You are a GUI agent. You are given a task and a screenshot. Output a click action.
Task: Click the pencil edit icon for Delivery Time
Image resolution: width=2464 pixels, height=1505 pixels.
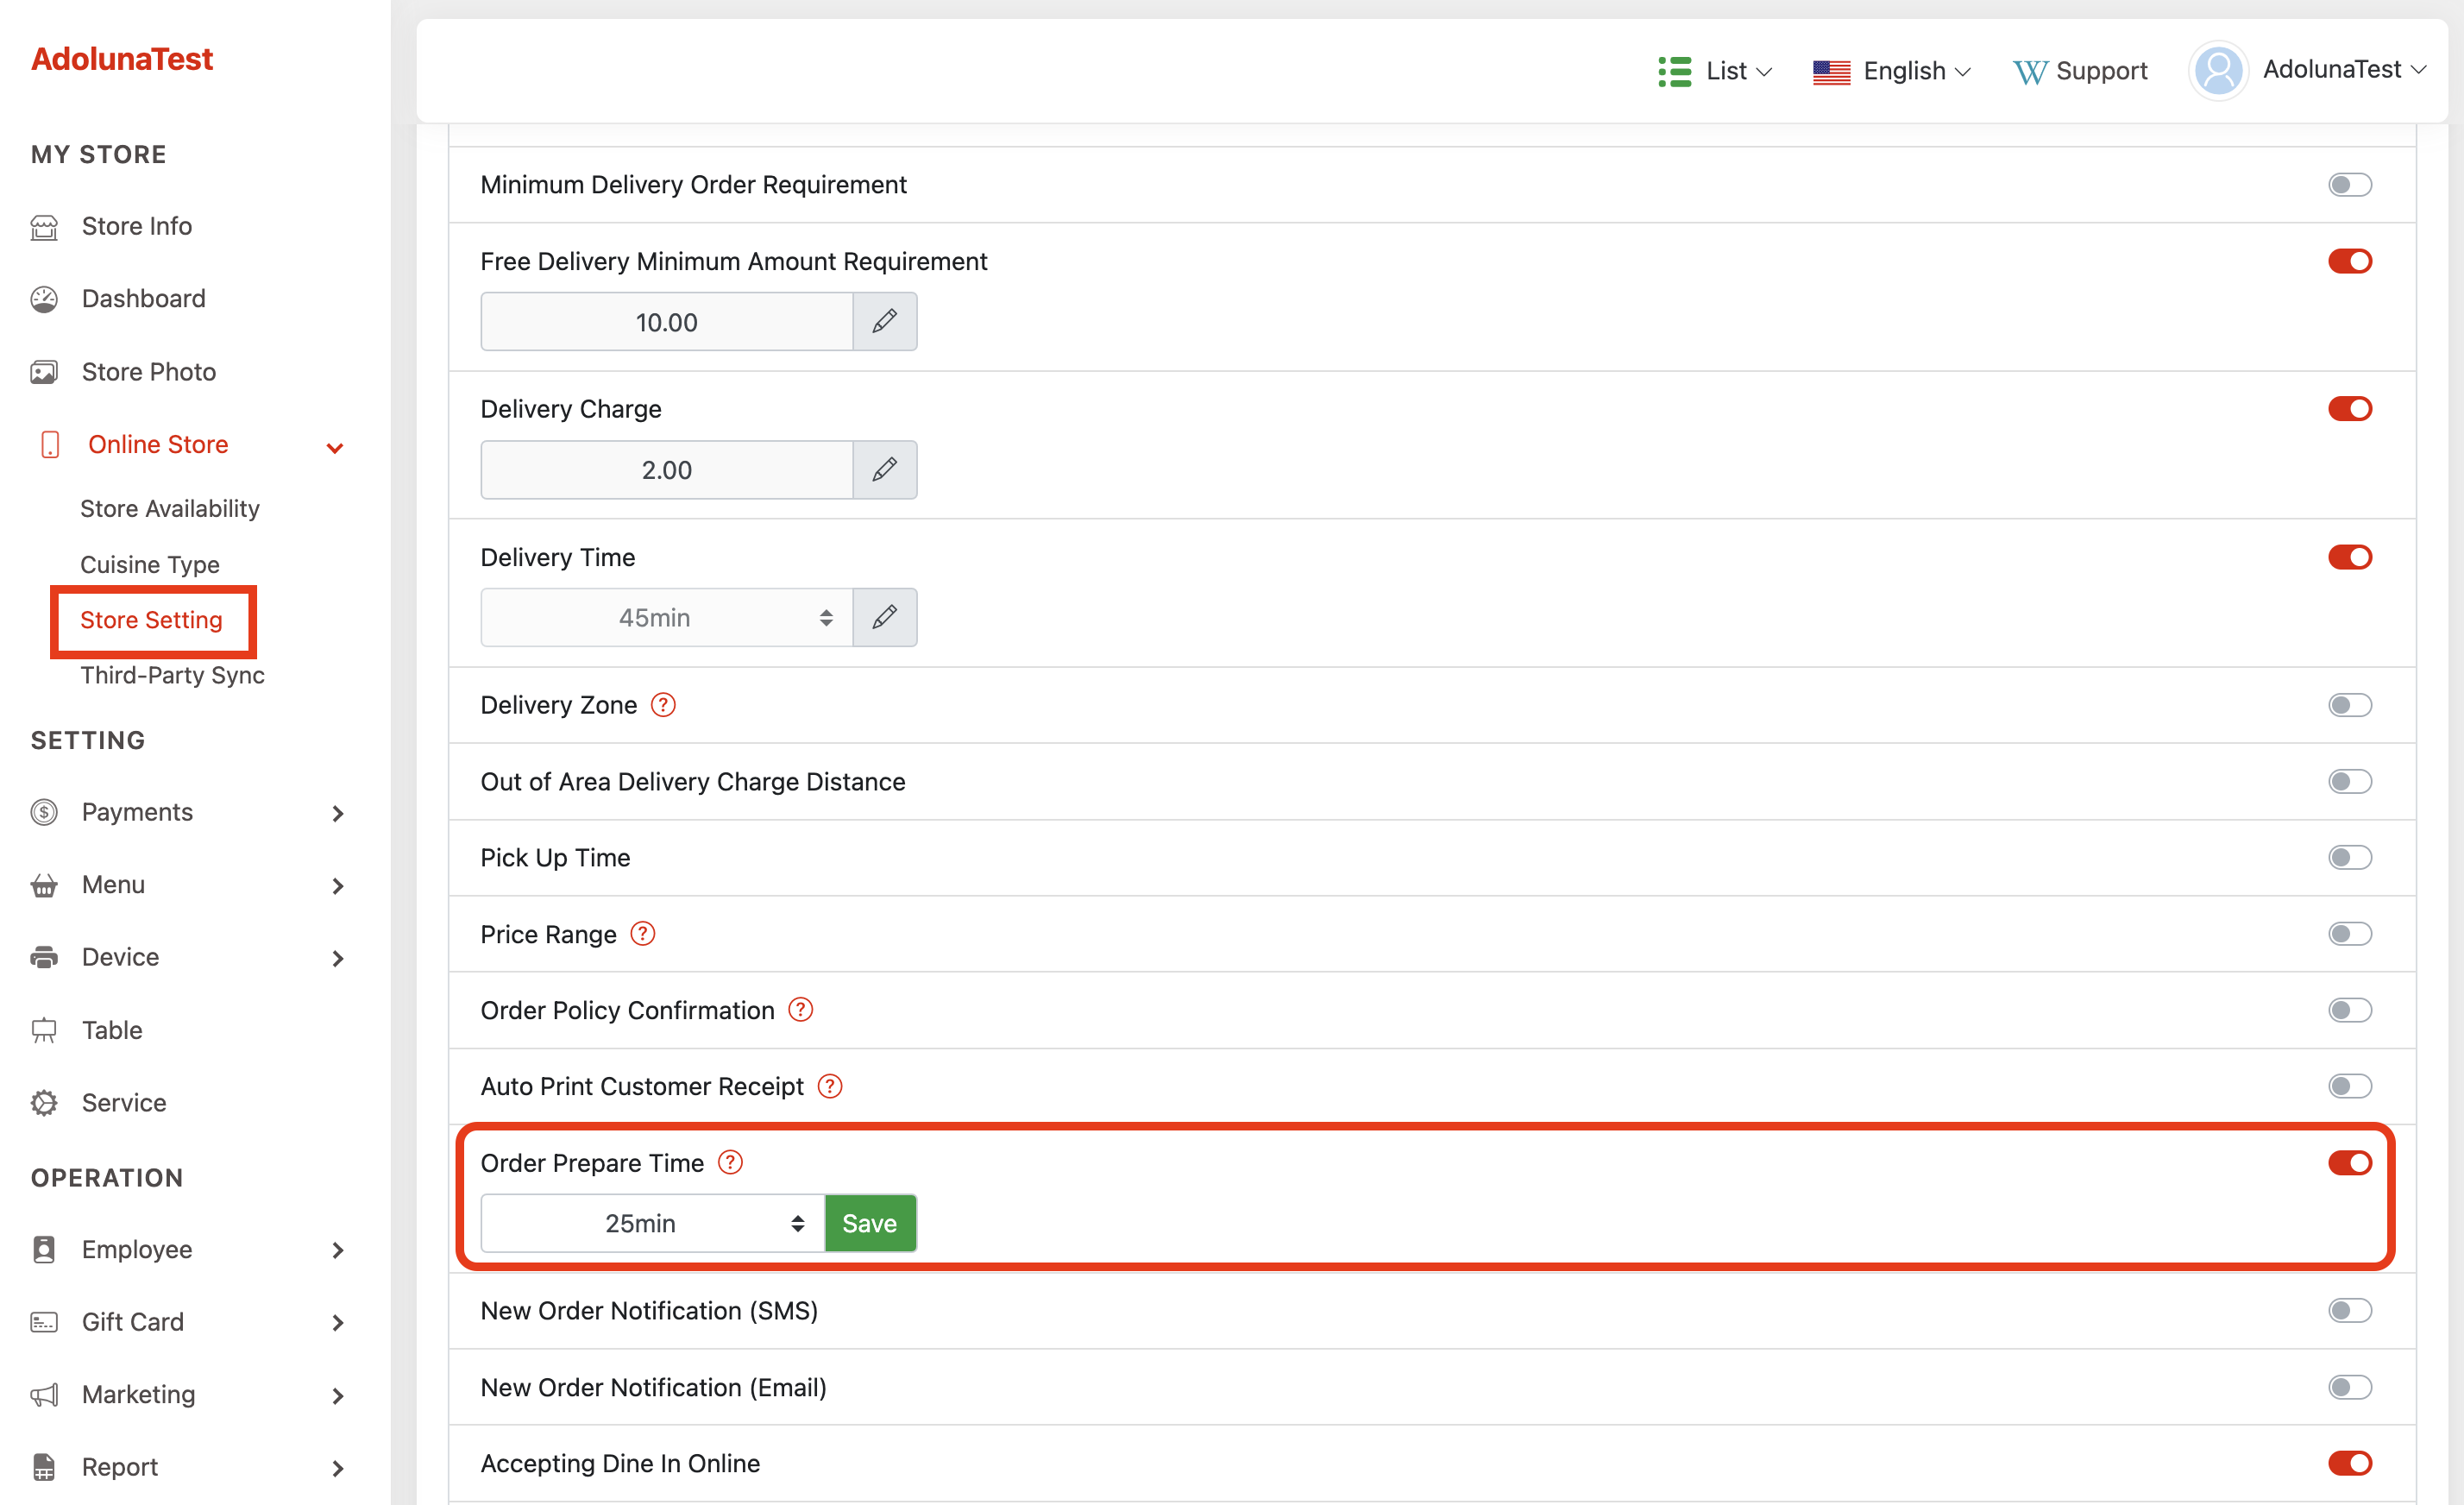(884, 617)
